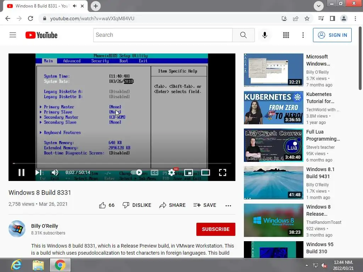Subscribe to Billy O'Reilly
Viewport: 363px width, 272px height.
click(x=216, y=229)
